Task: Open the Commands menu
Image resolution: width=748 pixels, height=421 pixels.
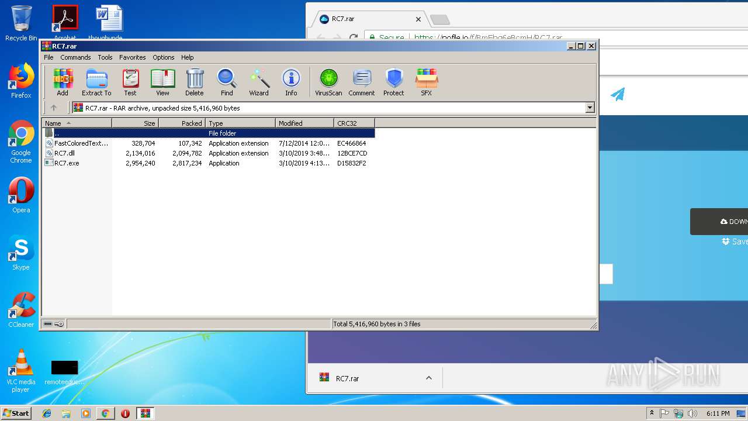Action: (x=75, y=57)
